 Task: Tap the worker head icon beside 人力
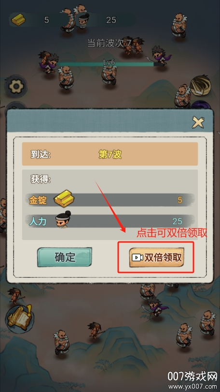pos(63,219)
